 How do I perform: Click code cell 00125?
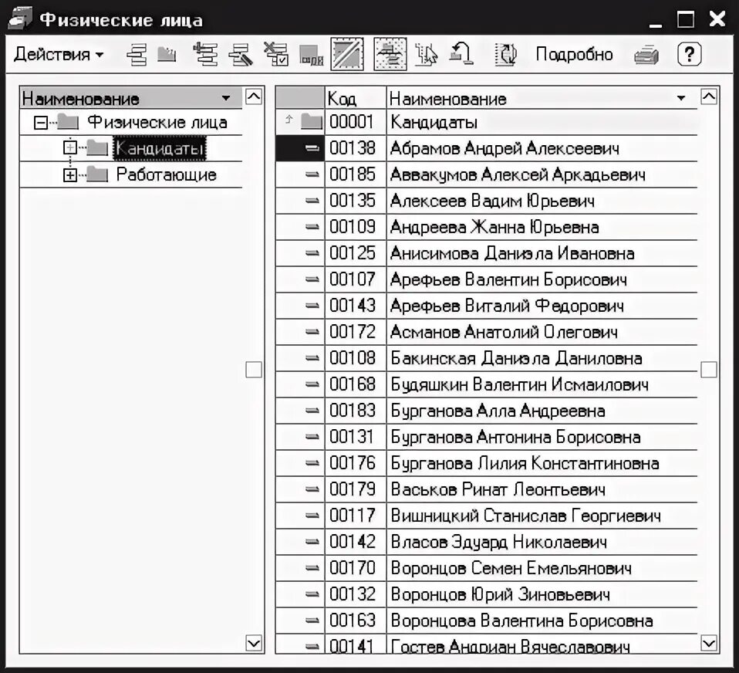(356, 253)
